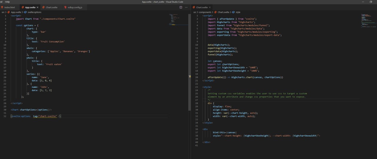This screenshot has height=159, width=377.
Task: Activate the Chart.svelte tab in the right editor group
Action: [202, 7]
